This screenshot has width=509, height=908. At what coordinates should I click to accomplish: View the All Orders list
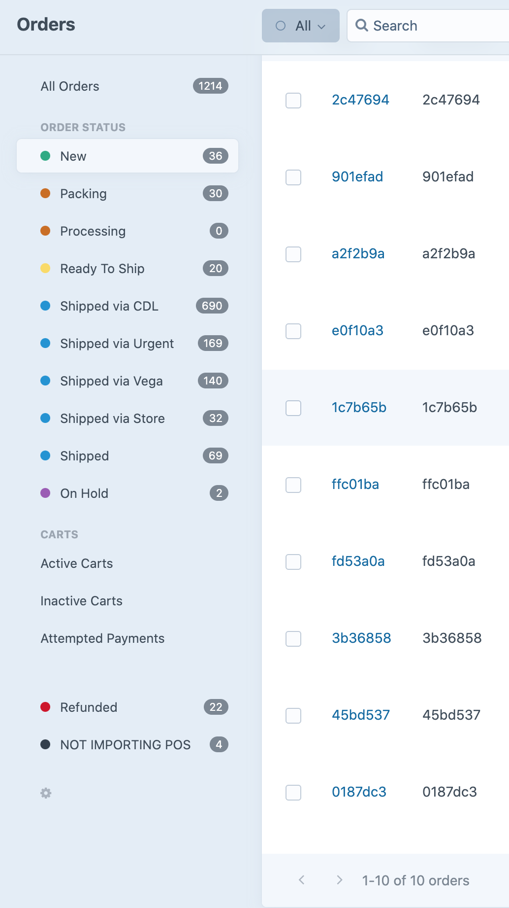click(70, 86)
